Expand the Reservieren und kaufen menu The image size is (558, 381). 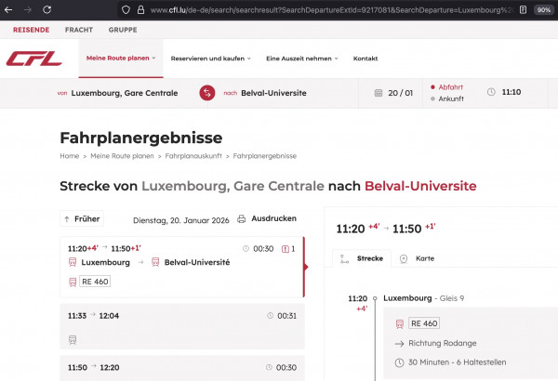click(x=212, y=59)
